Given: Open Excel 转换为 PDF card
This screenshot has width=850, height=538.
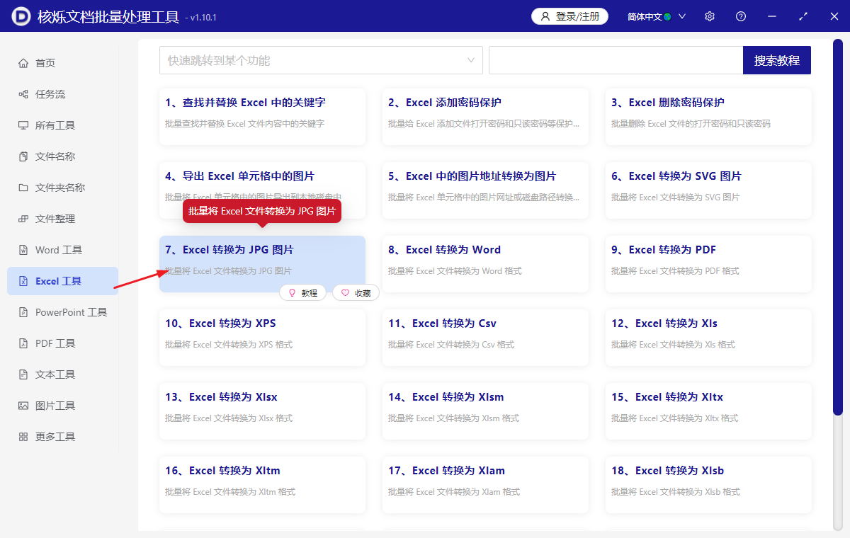Looking at the screenshot, I should coord(708,263).
